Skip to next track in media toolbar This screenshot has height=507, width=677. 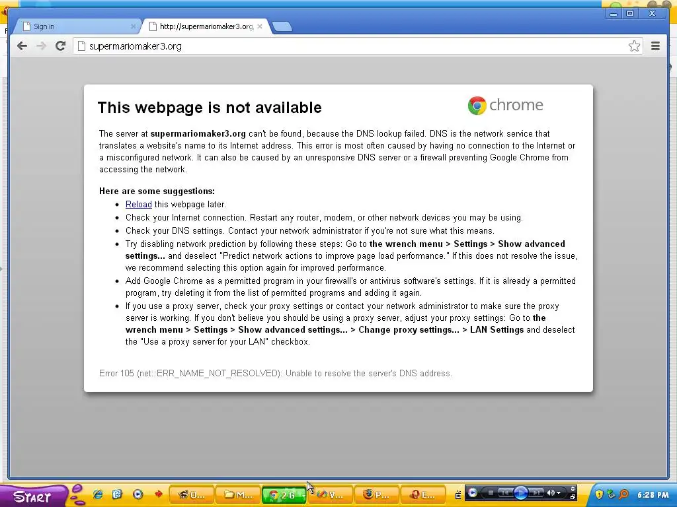point(536,492)
